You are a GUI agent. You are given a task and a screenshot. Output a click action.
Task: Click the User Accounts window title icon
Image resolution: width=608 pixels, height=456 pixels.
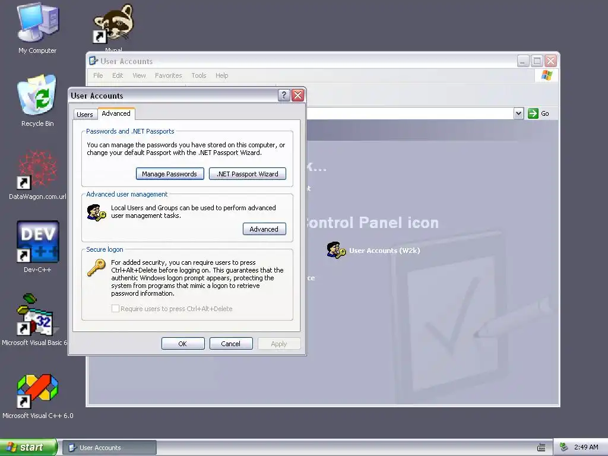click(93, 61)
